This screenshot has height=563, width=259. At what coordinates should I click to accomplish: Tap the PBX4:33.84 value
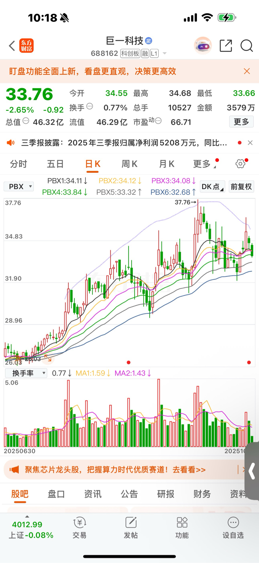click(65, 192)
